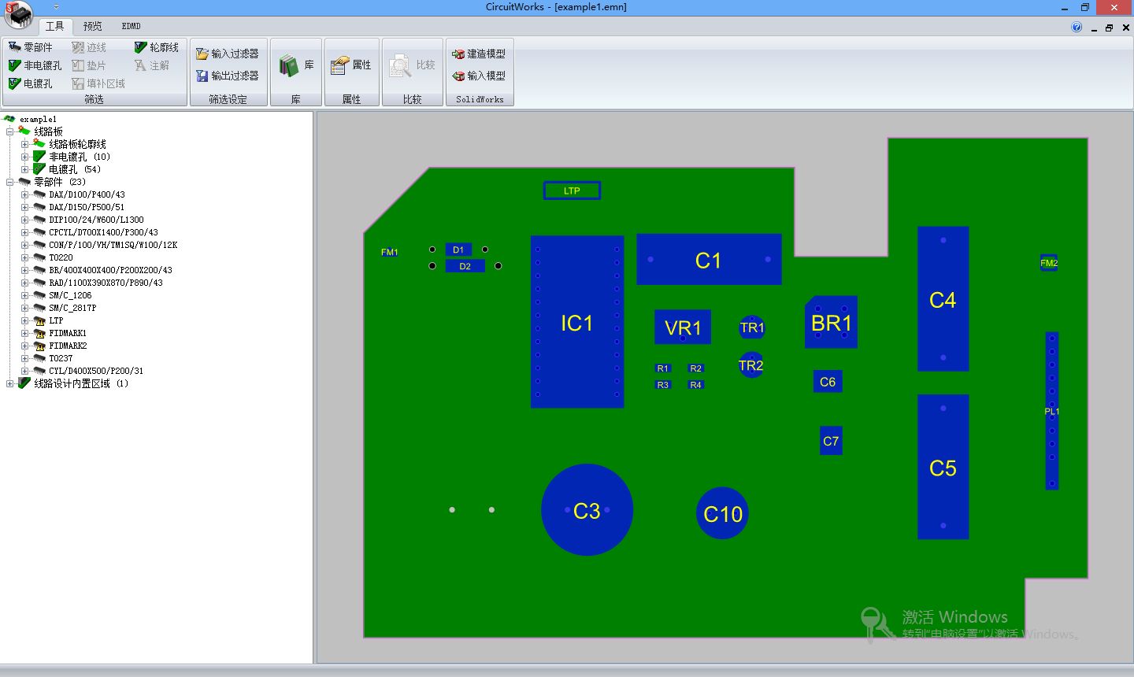Expand the DAX/D100/P400/43 component
Image resolution: width=1134 pixels, height=677 pixels.
click(x=25, y=194)
